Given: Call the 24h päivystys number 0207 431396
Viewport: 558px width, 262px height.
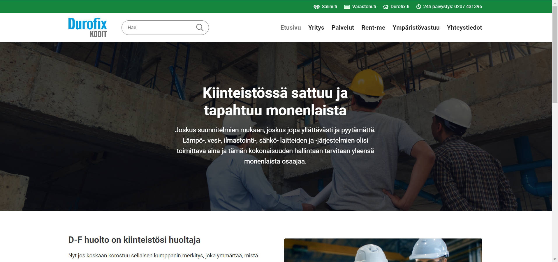Looking at the screenshot, I should pyautogui.click(x=453, y=6).
